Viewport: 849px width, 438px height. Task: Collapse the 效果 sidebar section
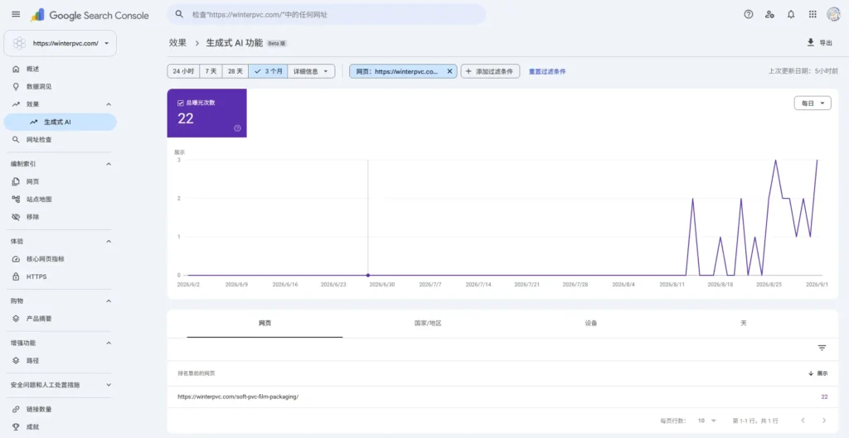click(109, 104)
